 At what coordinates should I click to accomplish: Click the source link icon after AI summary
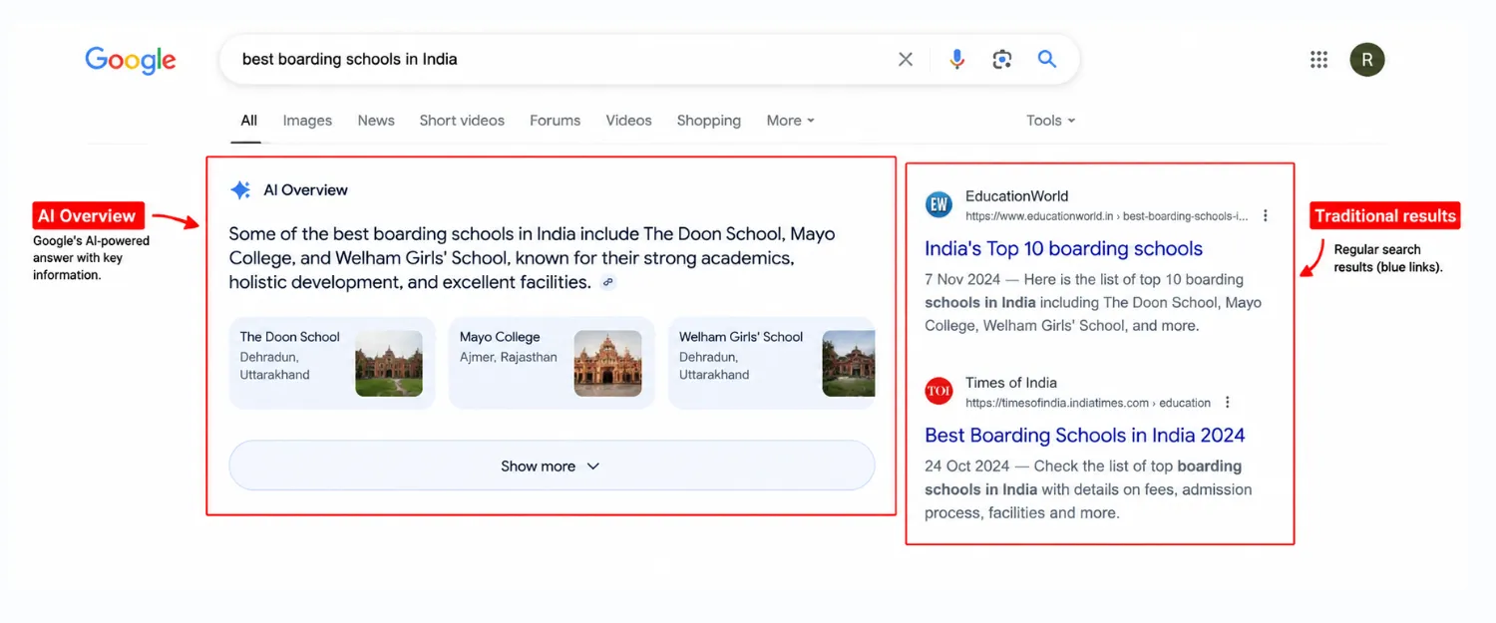(x=608, y=282)
